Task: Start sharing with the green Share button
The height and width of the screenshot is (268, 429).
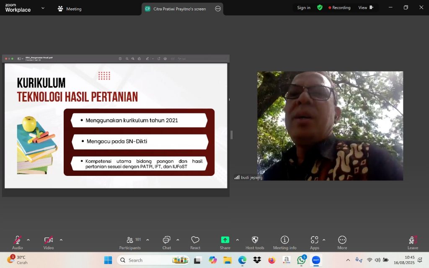Action: pos(225,242)
